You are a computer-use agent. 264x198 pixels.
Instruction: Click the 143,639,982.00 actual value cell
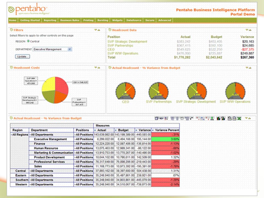[x=104, y=135]
